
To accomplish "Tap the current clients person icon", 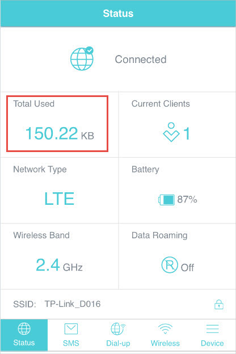I will coord(171,132).
